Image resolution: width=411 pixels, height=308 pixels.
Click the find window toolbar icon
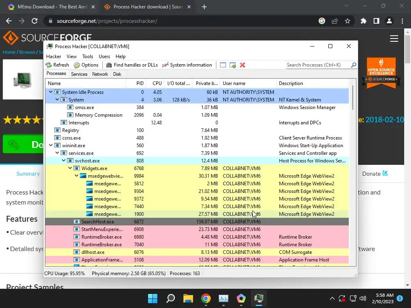[x=223, y=65]
